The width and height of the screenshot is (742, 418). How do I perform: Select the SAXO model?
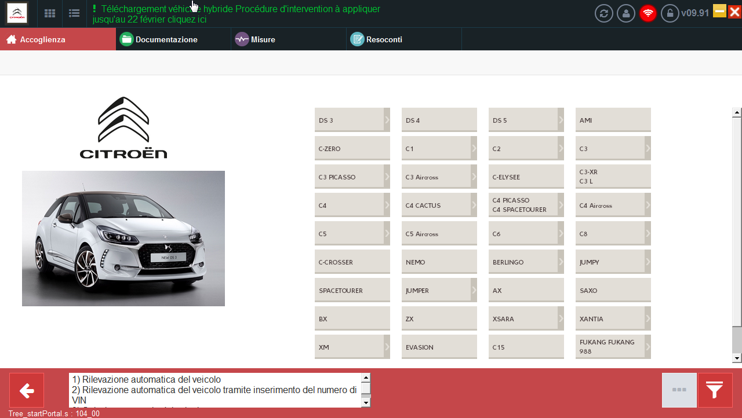point(613,290)
